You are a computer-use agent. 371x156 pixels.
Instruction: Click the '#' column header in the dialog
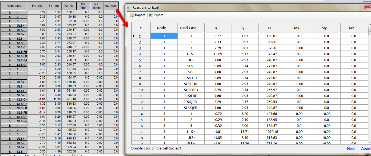click(x=141, y=28)
